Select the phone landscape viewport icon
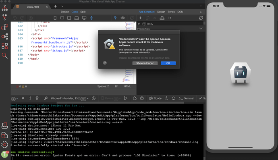This screenshot has width=278, height=160. point(62,18)
